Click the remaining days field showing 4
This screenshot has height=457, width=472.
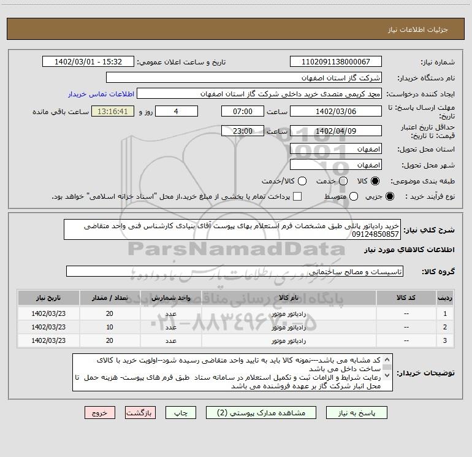coord(177,112)
